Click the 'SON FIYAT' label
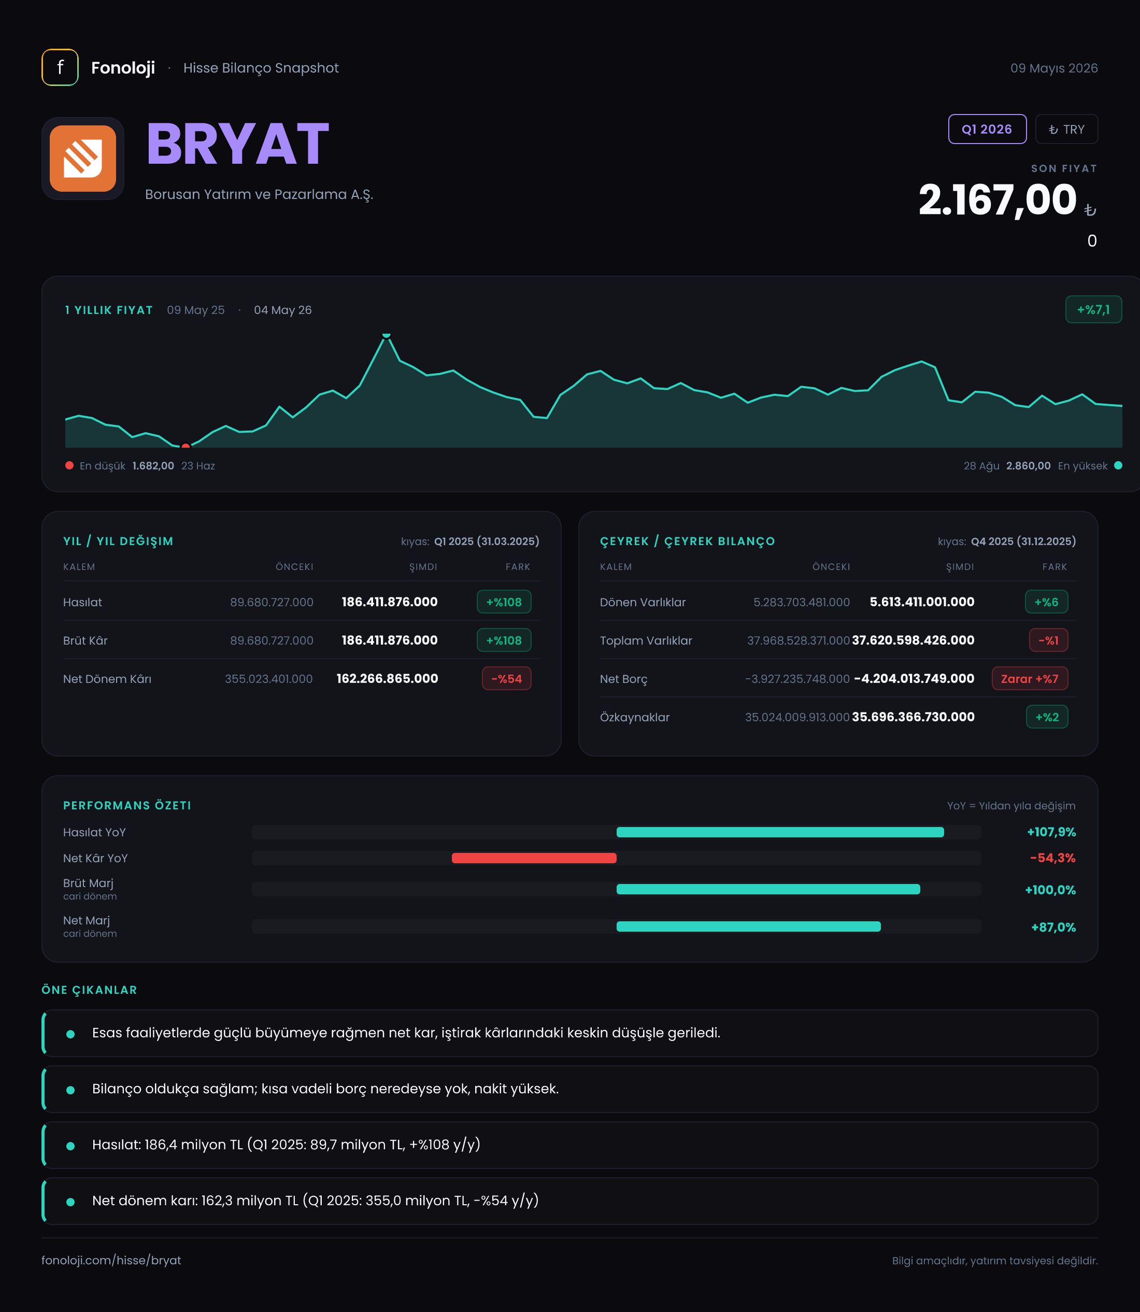The height and width of the screenshot is (1312, 1140). (x=1064, y=168)
